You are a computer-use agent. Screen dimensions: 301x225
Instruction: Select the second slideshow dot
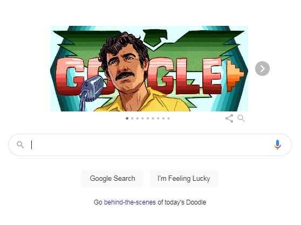click(132, 118)
